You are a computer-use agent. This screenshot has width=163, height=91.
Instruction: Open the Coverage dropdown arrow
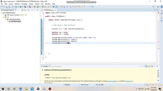(x=27, y=7)
